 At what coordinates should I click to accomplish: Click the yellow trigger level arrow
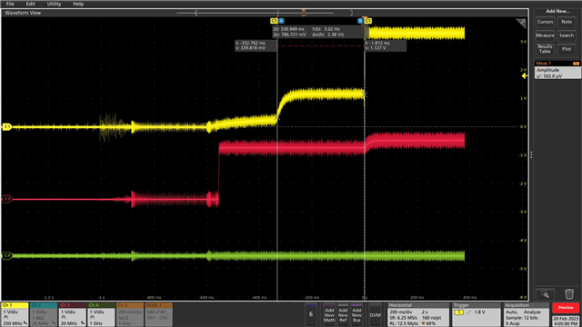point(525,76)
